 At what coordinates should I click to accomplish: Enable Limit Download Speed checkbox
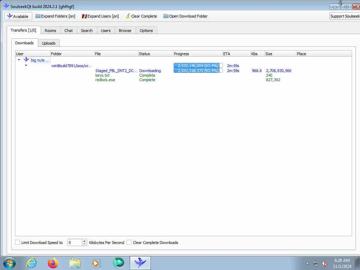pyautogui.click(x=18, y=242)
